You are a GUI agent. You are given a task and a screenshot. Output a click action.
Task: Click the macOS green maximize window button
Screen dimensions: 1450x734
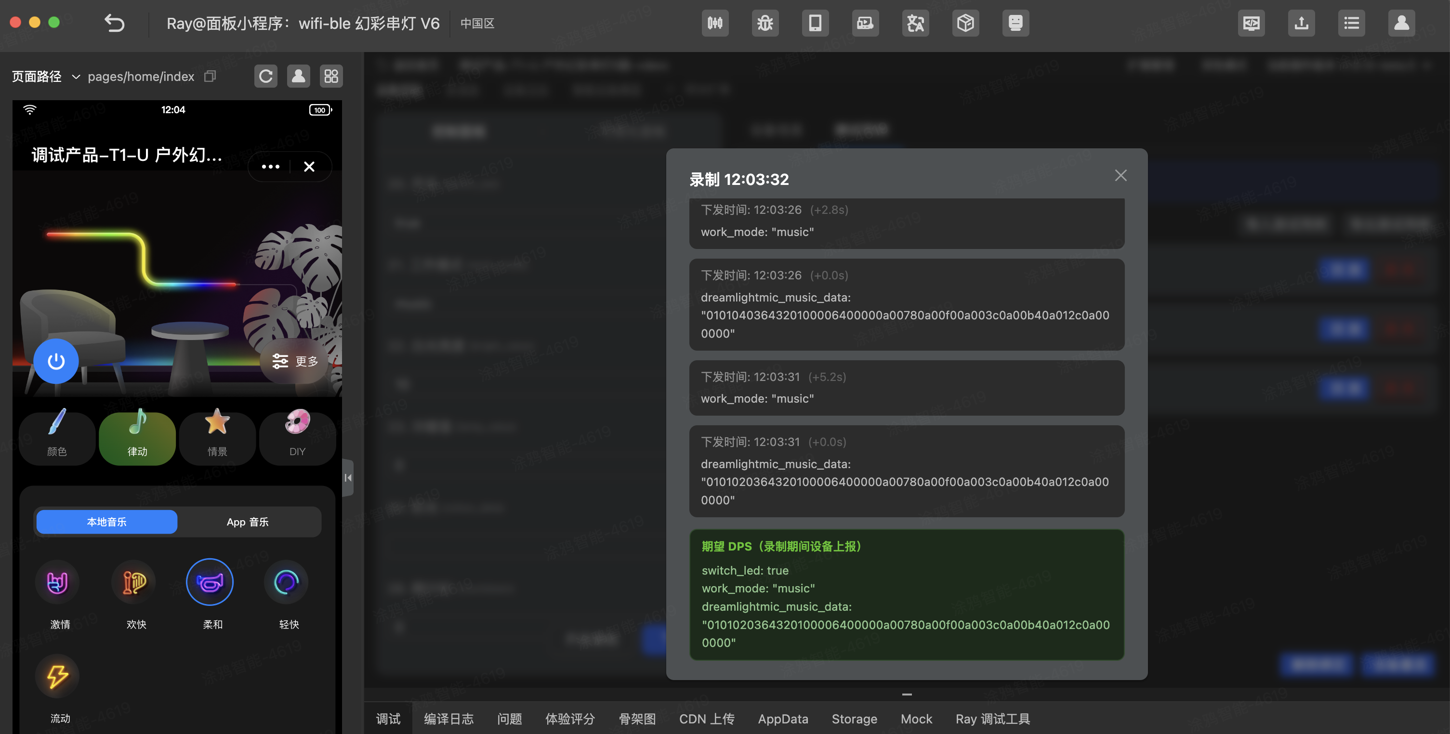[x=54, y=22]
